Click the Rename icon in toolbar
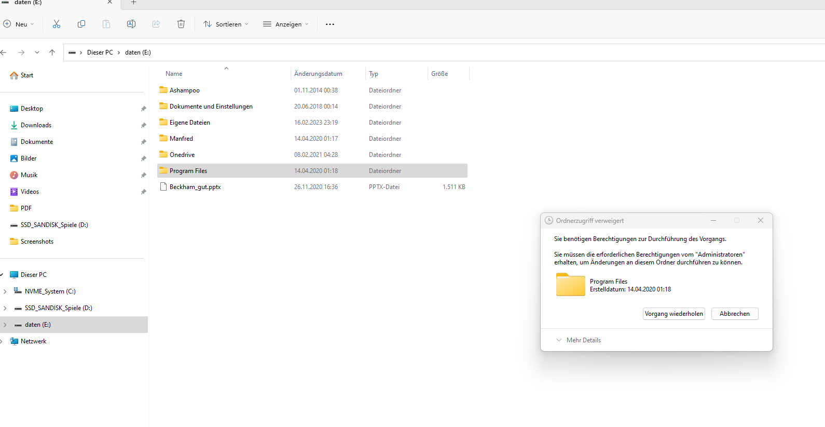The height and width of the screenshot is (427, 825). pos(131,24)
